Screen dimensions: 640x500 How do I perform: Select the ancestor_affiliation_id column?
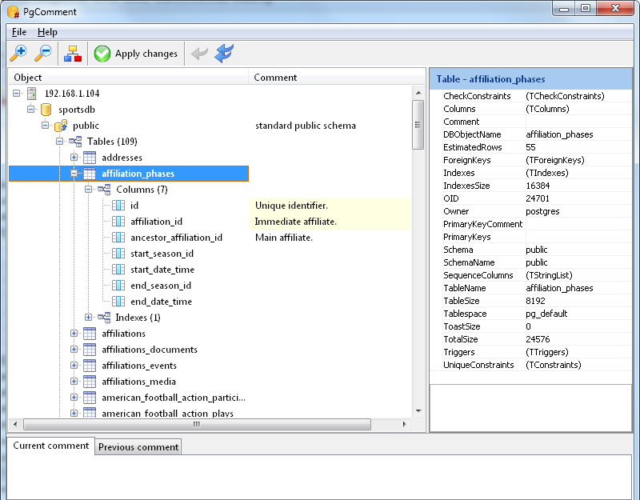[x=176, y=238]
